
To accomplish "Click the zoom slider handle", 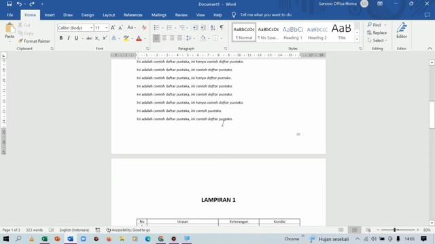I will coord(394,230).
